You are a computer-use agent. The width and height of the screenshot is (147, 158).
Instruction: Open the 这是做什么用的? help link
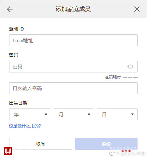[25, 126]
